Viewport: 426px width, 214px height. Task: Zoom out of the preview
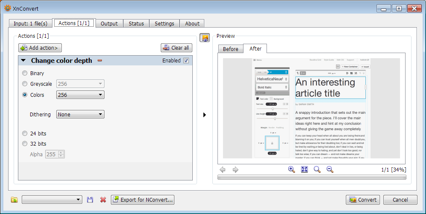tap(330, 169)
